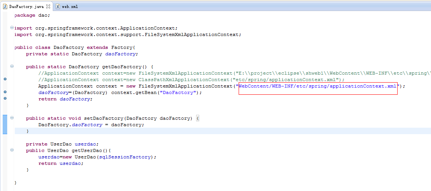The width and height of the screenshot is (431, 191).
Task: Click the highlighted applicationContext.xml path string
Action: click(318, 86)
